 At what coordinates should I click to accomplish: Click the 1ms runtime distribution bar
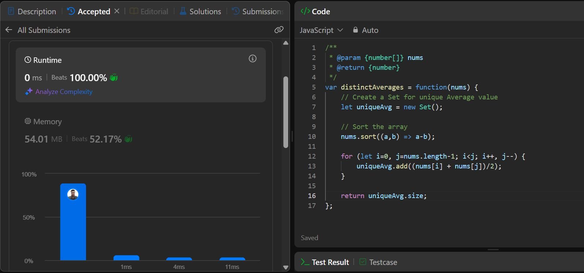coord(126,258)
